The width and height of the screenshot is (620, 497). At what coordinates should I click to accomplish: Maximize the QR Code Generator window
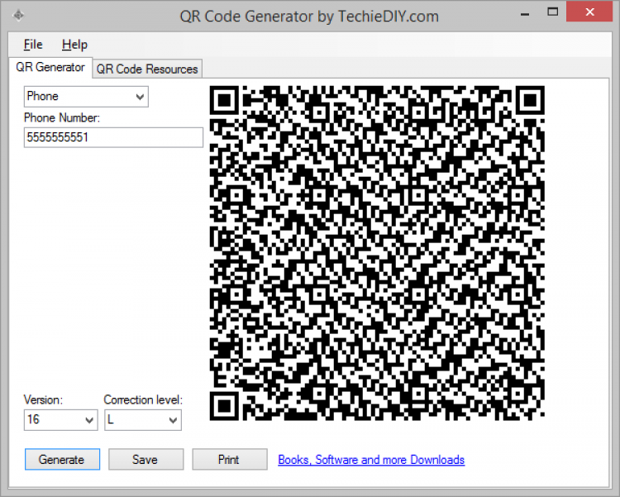pyautogui.click(x=552, y=12)
